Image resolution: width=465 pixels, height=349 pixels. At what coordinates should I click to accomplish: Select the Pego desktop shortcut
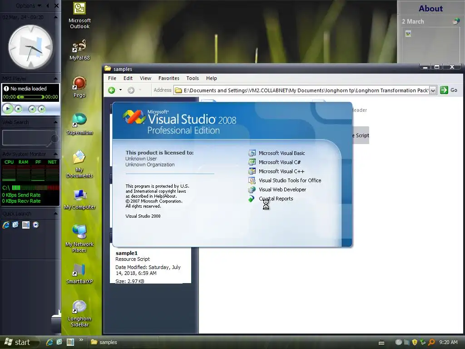click(x=79, y=87)
